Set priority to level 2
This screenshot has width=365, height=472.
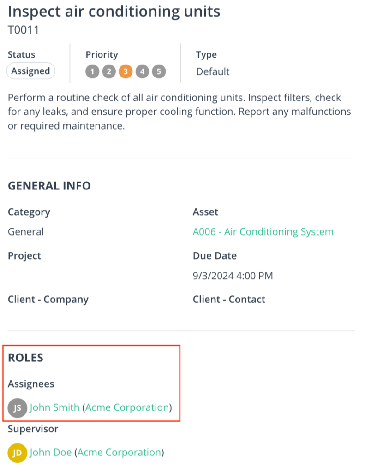point(109,71)
